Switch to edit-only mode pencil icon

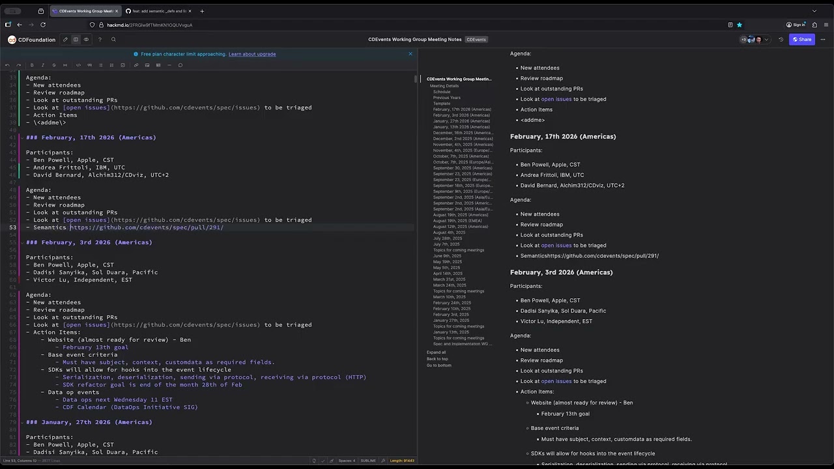pyautogui.click(x=65, y=40)
